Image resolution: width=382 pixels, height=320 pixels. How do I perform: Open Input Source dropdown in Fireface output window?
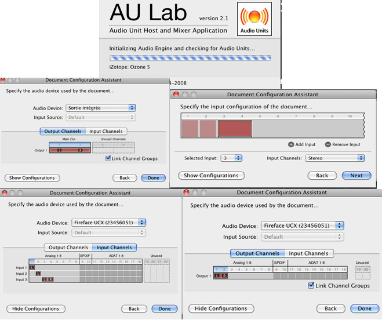click(303, 237)
